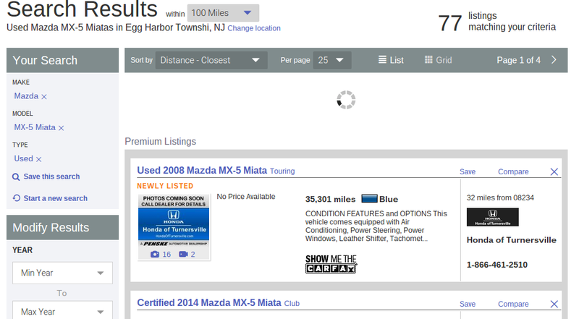579x319 pixels.
Task: Click the refresh icon beside Start a new search
Action: pos(16,198)
